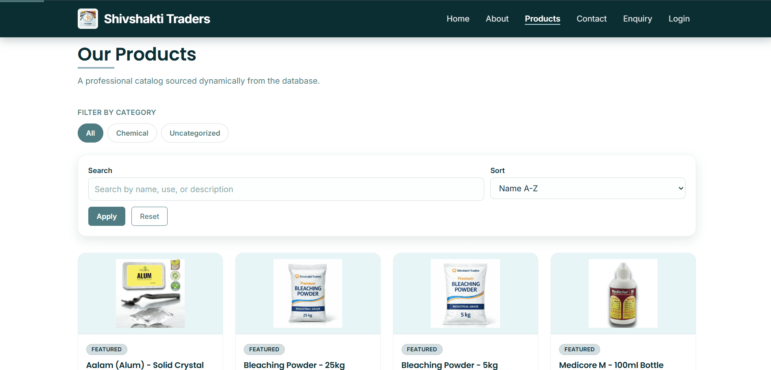Change sorting from Name A-Z
This screenshot has height=370, width=771.
588,188
